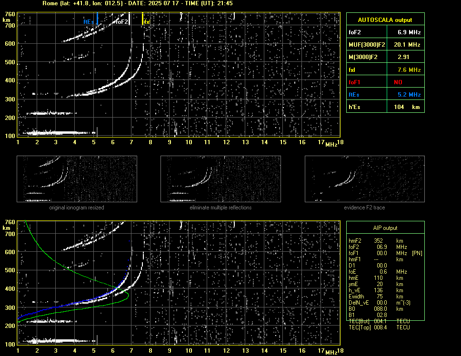This screenshot has width=461, height=356.
Task: Click the [PN] flag beside foF1 in AIP output
Action: (417, 253)
